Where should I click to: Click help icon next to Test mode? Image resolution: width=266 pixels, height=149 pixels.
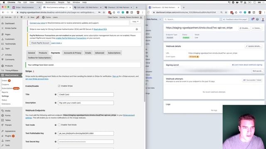(x=55, y=125)
